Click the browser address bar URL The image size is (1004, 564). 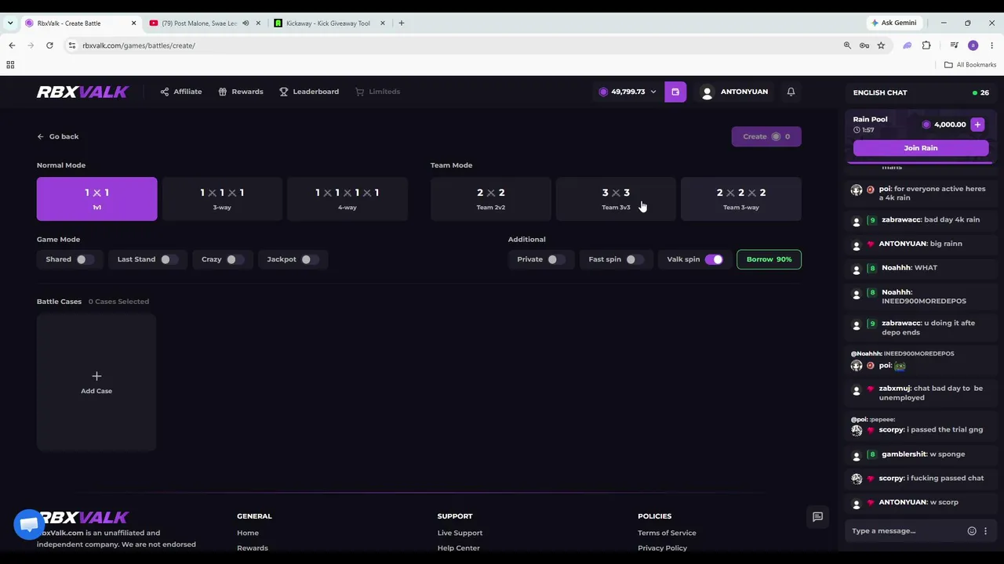coord(139,45)
